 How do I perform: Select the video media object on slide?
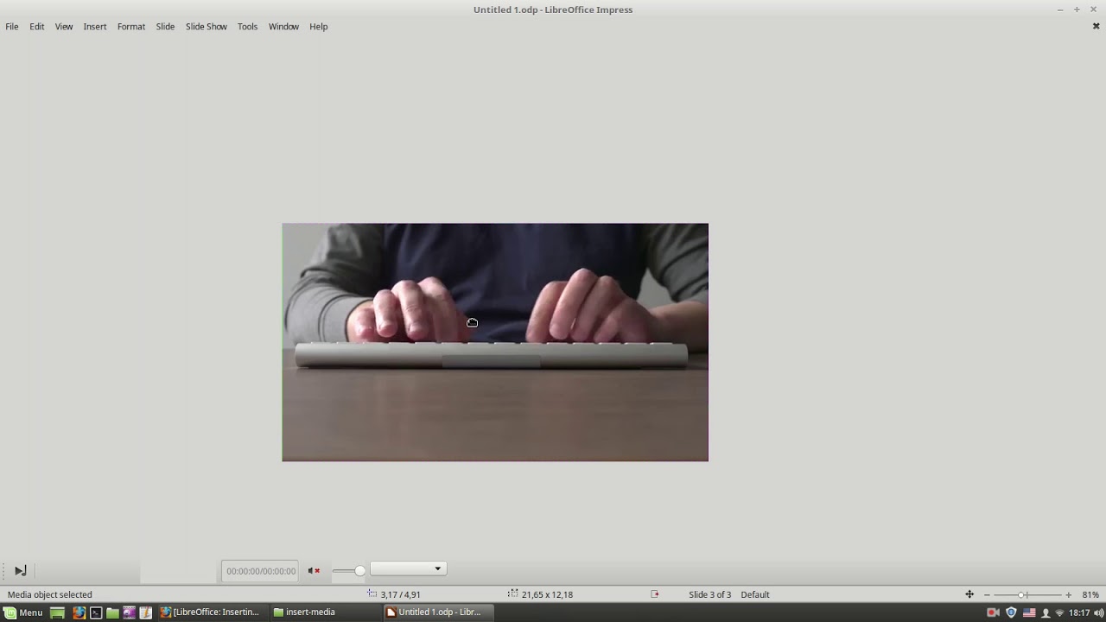tap(495, 342)
